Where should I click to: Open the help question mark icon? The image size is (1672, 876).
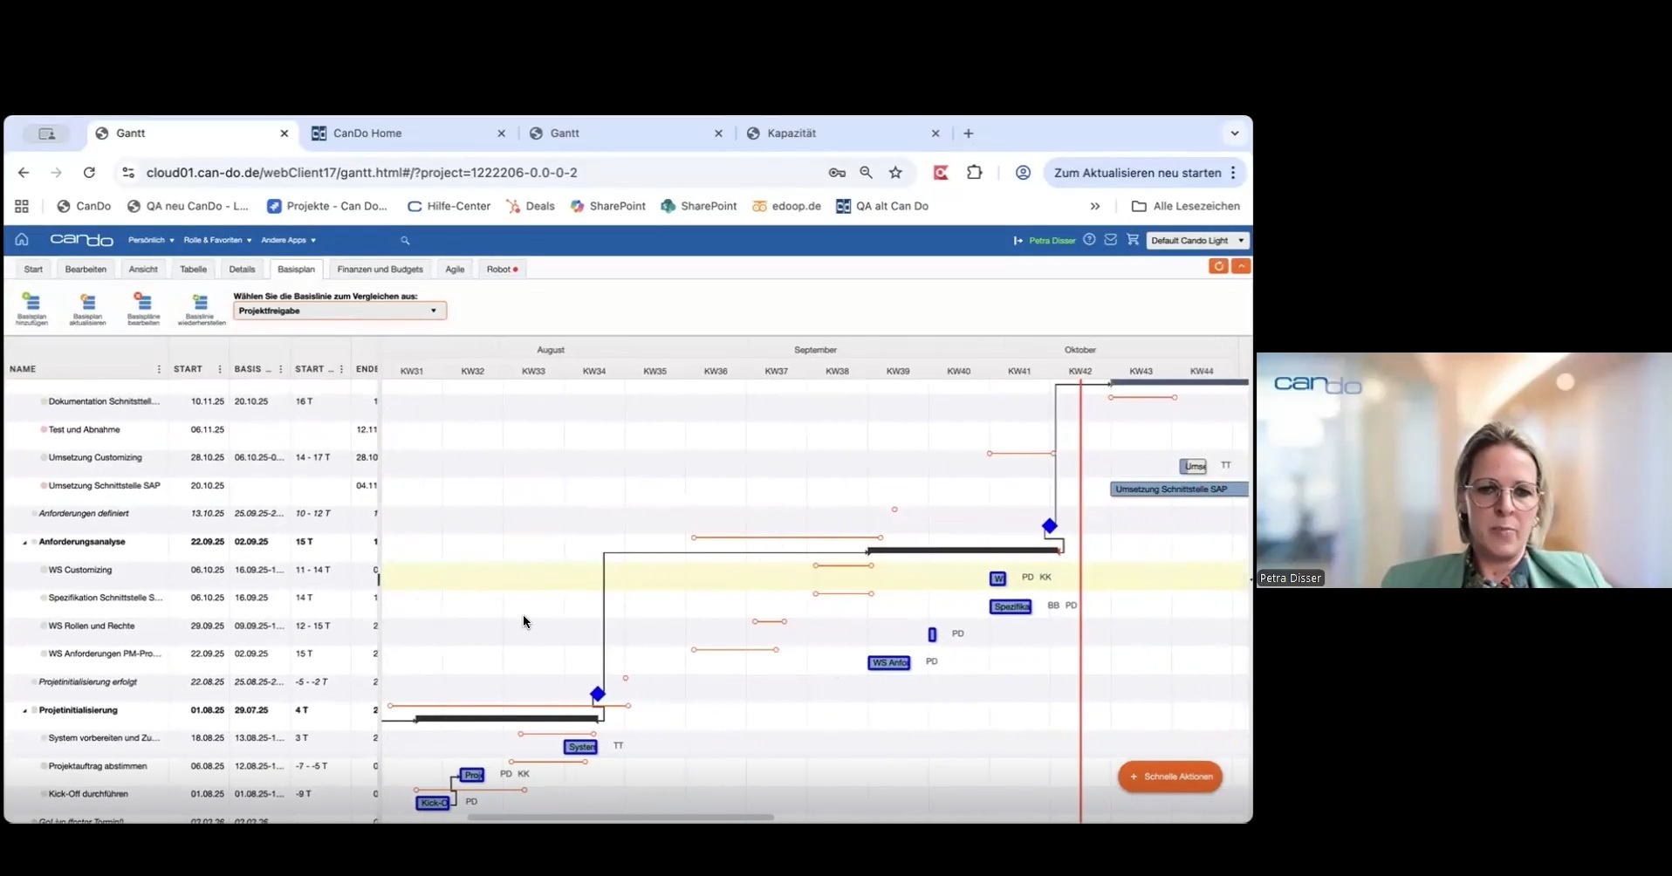pos(1089,240)
